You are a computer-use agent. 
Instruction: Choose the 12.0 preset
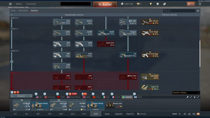coord(95,114)
